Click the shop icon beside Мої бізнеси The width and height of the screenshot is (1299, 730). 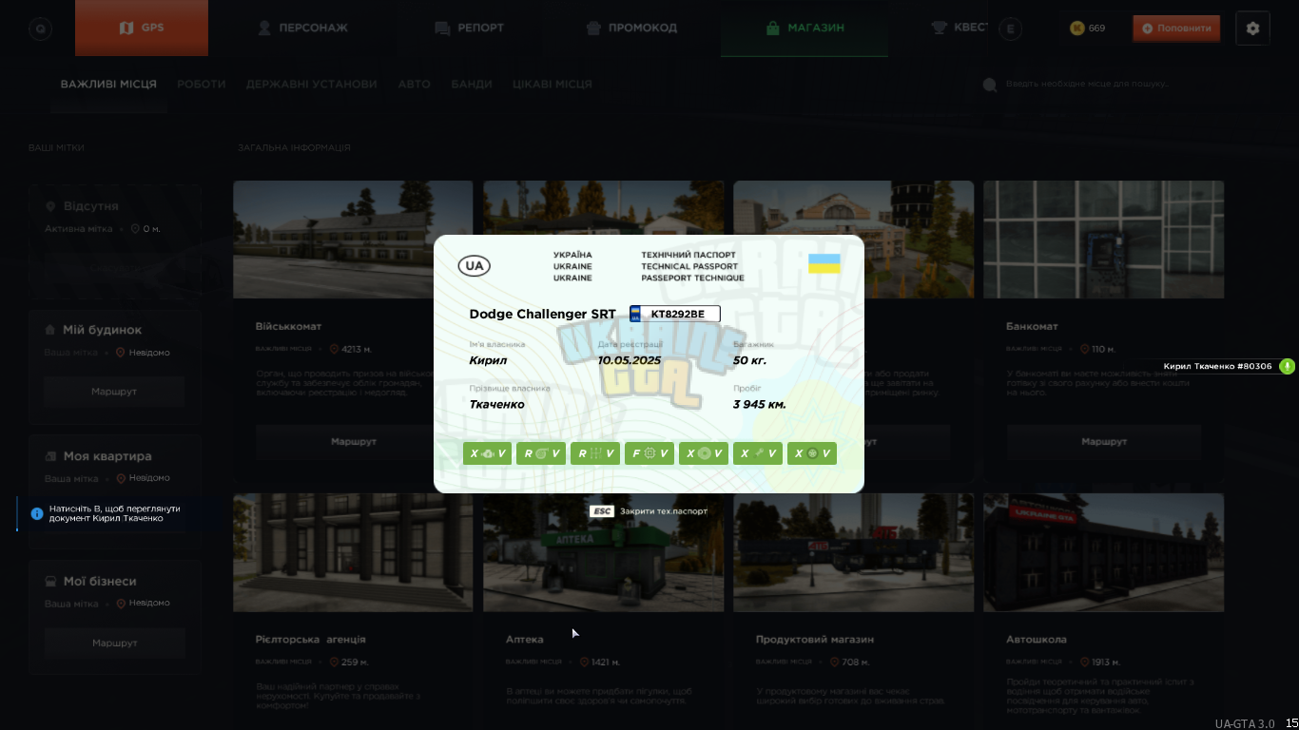(x=50, y=581)
